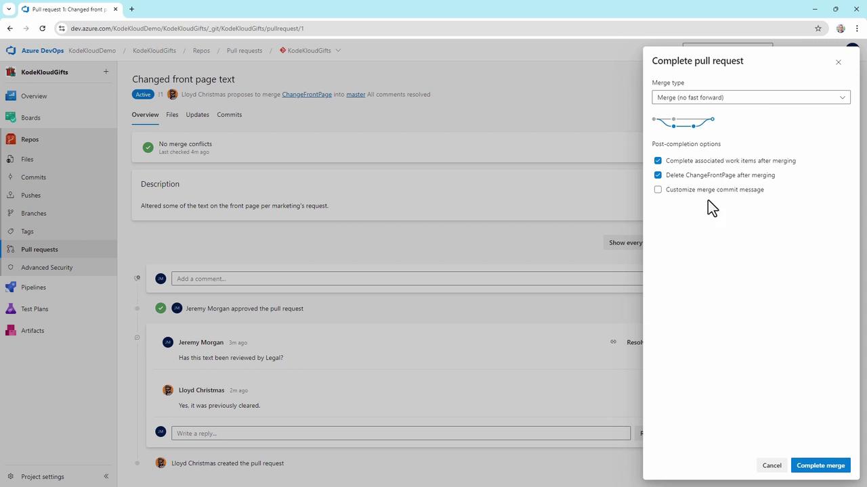The height and width of the screenshot is (487, 867).
Task: Enable Customize merge commit message
Action: click(x=658, y=189)
